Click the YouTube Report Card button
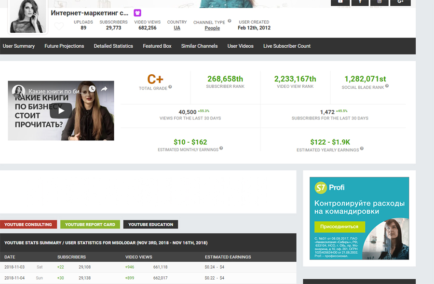Screen dimensions: 434x284 click(90, 225)
